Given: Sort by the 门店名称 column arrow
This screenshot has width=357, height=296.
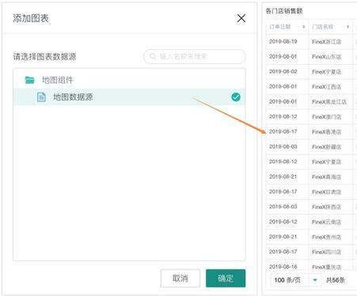Looking at the screenshot, I should 348,27.
